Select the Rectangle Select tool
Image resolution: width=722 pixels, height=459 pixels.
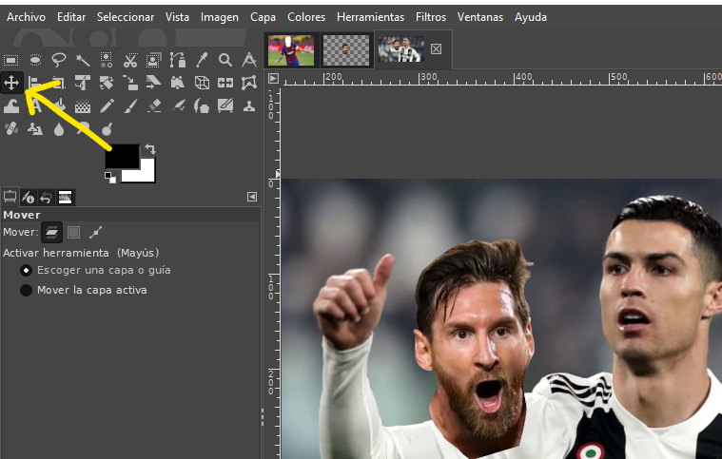12,59
